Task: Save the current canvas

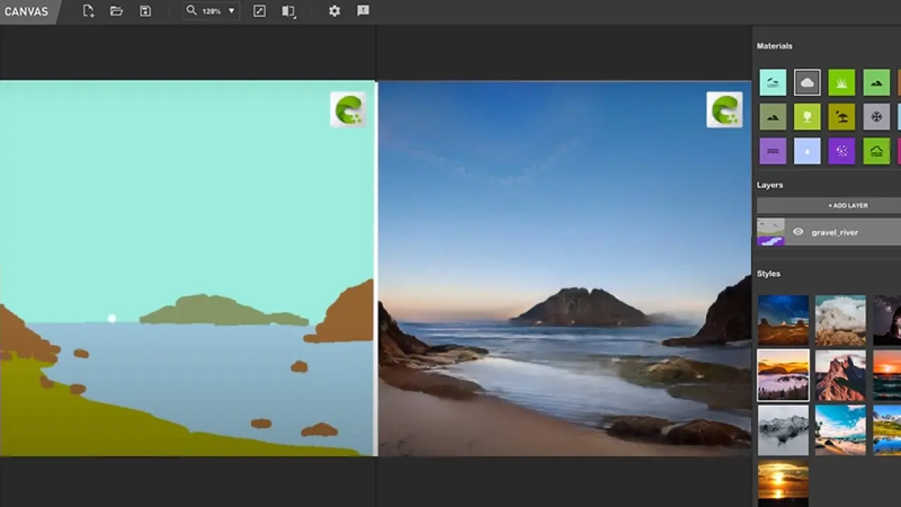Action: tap(145, 11)
